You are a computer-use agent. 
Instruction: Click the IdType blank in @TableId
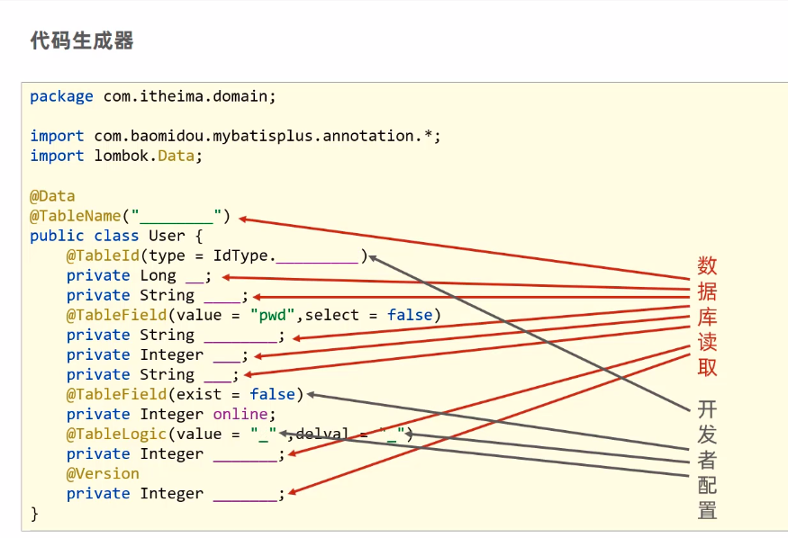(317, 258)
